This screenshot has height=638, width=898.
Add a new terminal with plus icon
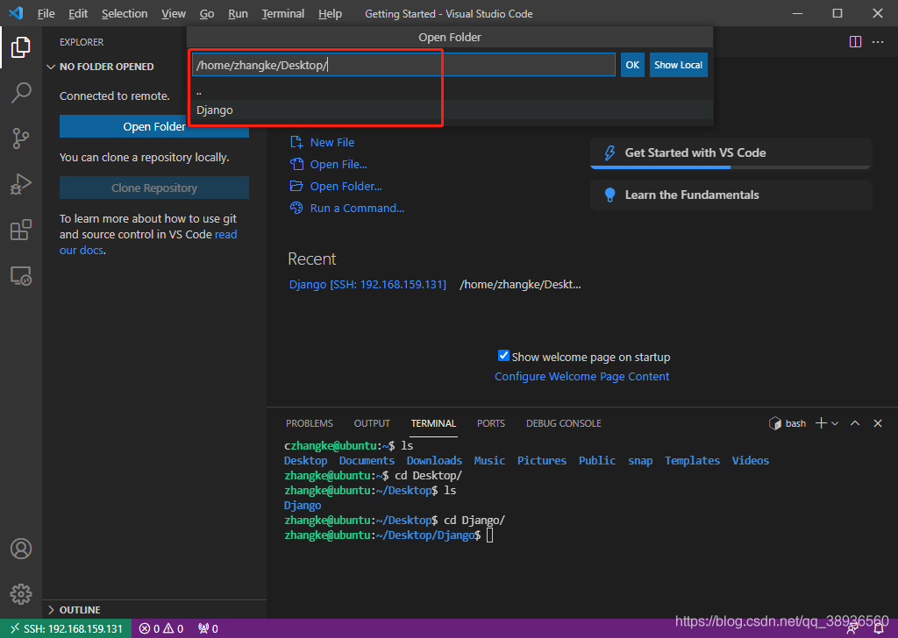click(821, 423)
